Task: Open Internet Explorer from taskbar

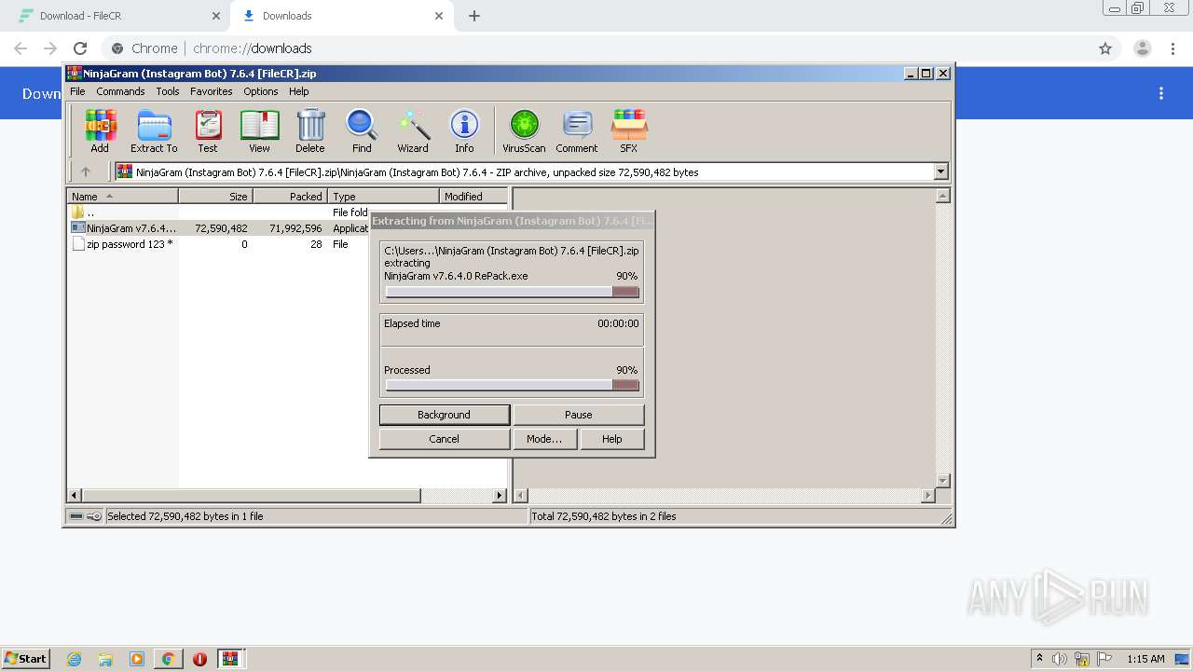Action: [74, 659]
